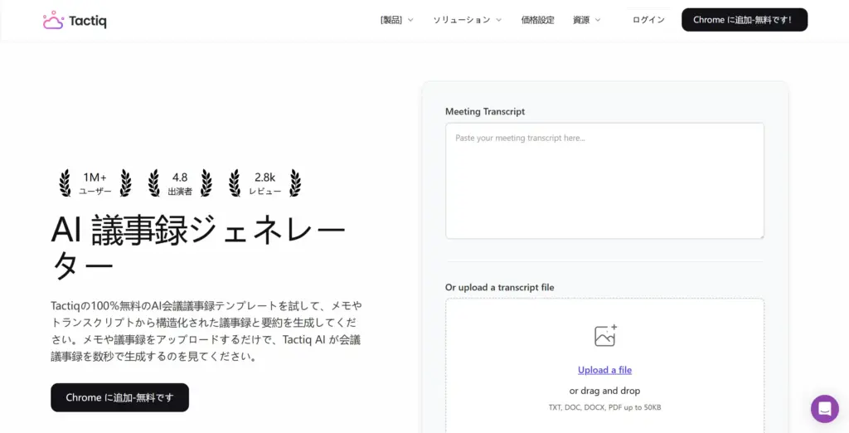Click the Meeting Transcript field label
This screenshot has height=433, width=849.
(x=485, y=111)
